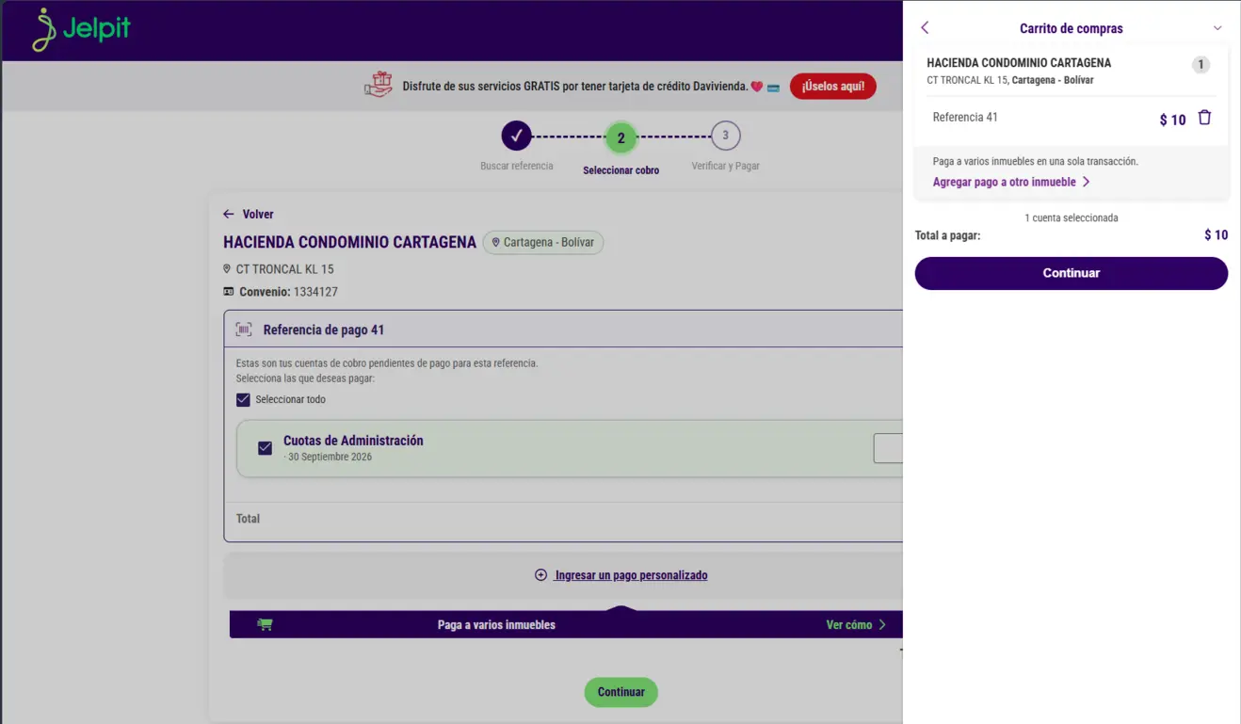Click the green Continuar button at the bottom
The height and width of the screenshot is (724, 1241).
click(621, 692)
